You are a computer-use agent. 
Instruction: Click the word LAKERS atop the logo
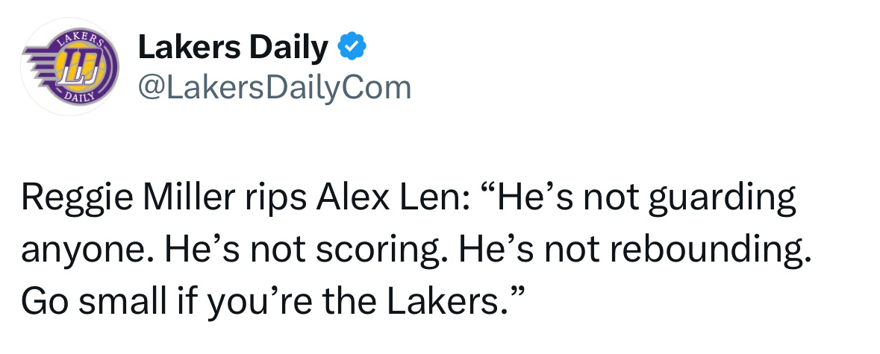point(81,39)
